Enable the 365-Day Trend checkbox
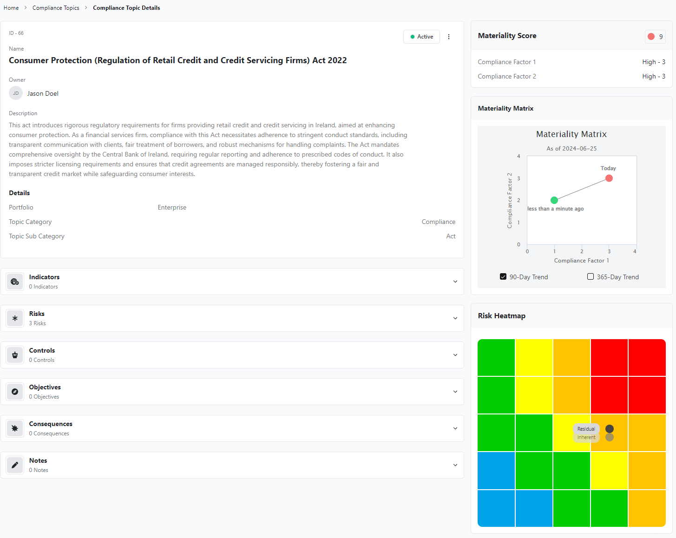 tap(591, 276)
